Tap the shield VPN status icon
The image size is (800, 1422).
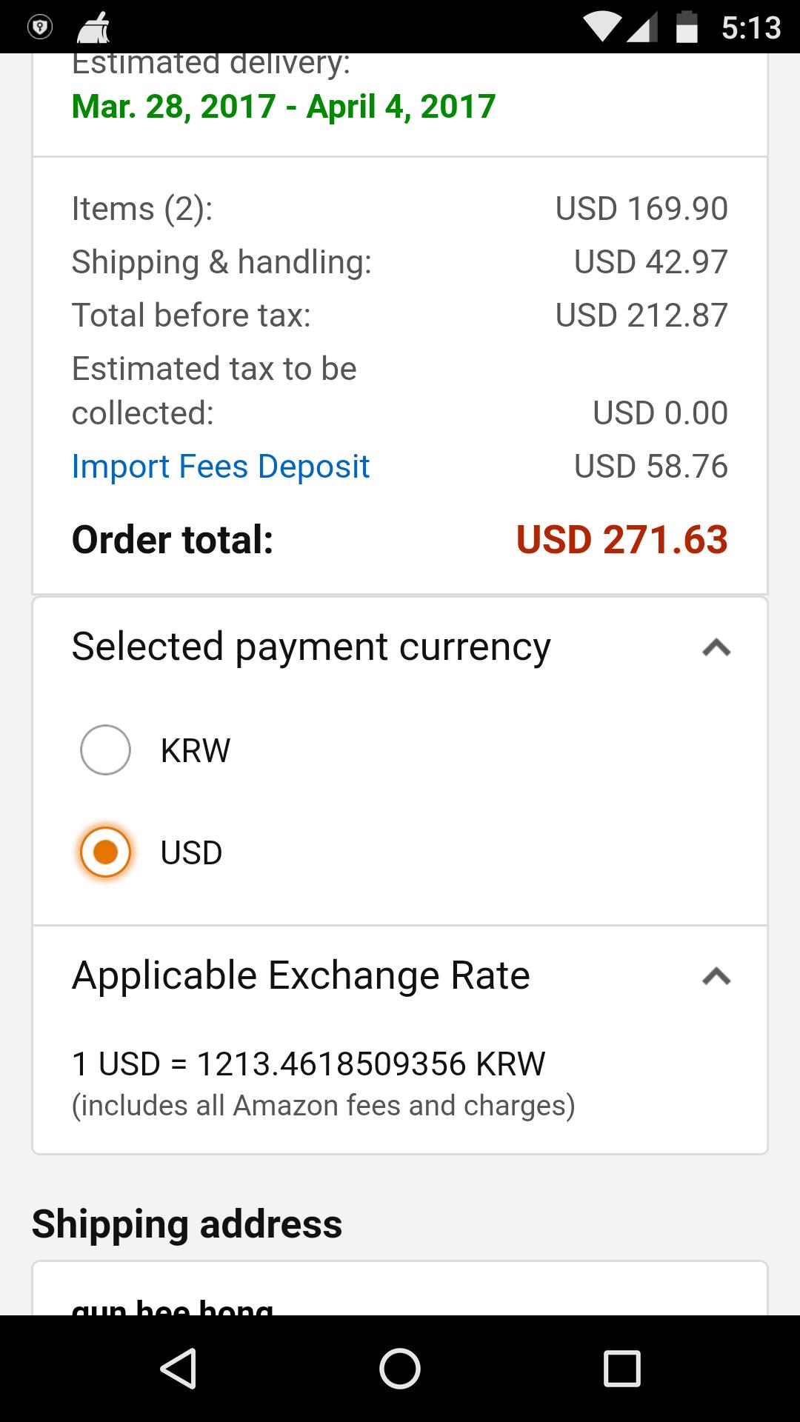tap(39, 27)
